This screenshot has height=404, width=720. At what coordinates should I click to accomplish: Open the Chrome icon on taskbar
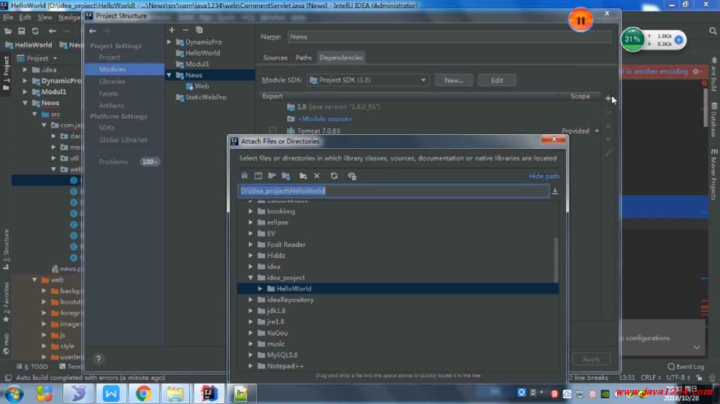click(x=143, y=393)
